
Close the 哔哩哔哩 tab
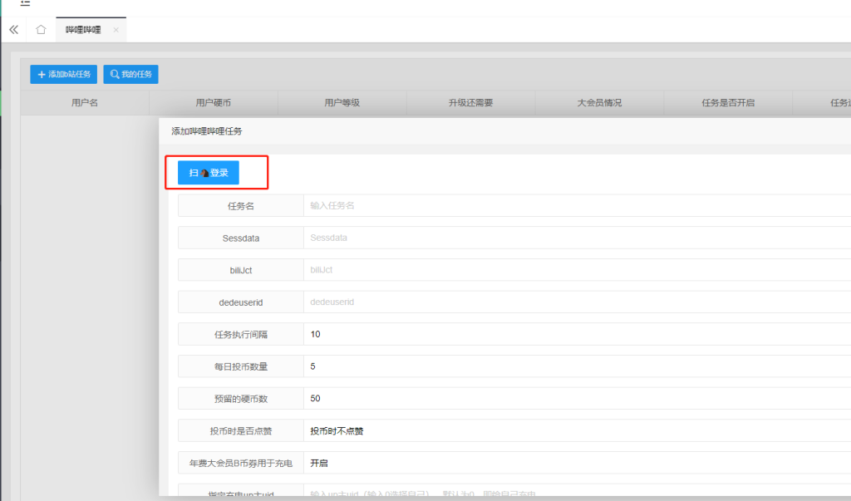(x=116, y=30)
